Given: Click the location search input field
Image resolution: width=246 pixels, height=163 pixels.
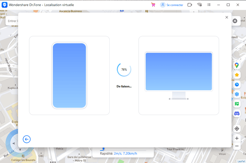Looking at the screenshot, I should 12,21.
